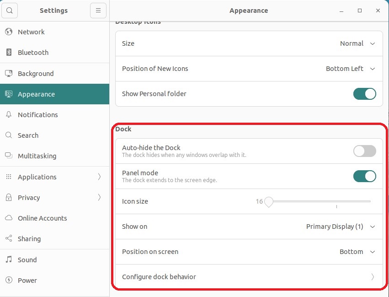Disable the Panel mode switch
Viewport: 389px width, 297px height.
[364, 176]
